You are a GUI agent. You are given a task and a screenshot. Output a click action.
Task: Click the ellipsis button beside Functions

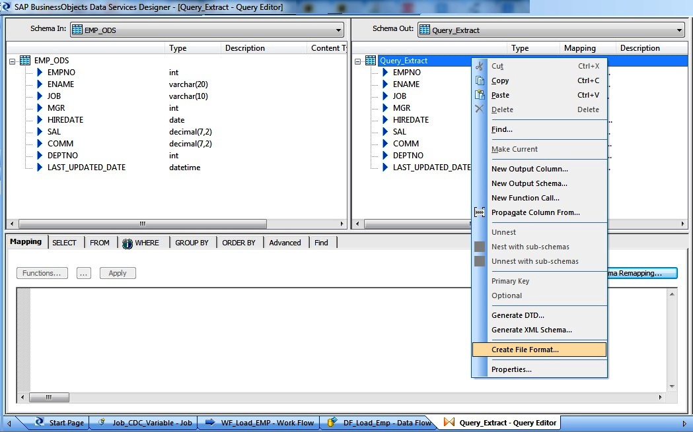tap(83, 273)
